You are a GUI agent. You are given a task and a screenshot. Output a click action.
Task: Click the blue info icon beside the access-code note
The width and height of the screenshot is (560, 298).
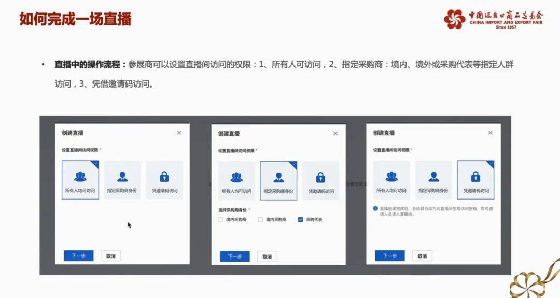click(375, 209)
